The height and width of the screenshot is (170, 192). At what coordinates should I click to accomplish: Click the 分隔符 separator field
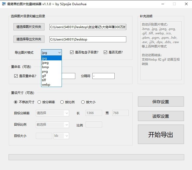pos(104,76)
